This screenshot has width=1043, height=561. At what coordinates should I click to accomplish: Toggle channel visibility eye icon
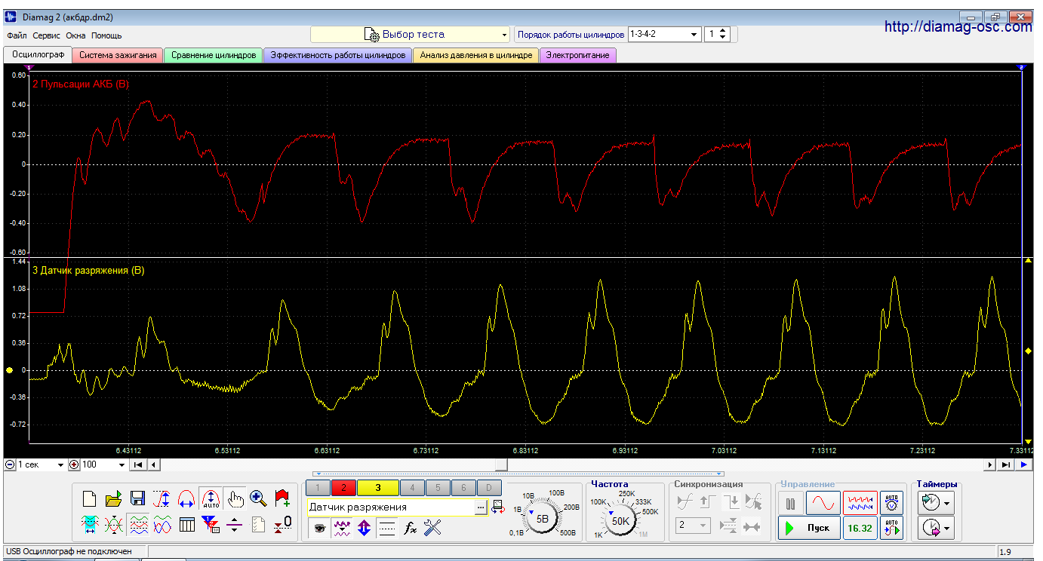pyautogui.click(x=319, y=529)
